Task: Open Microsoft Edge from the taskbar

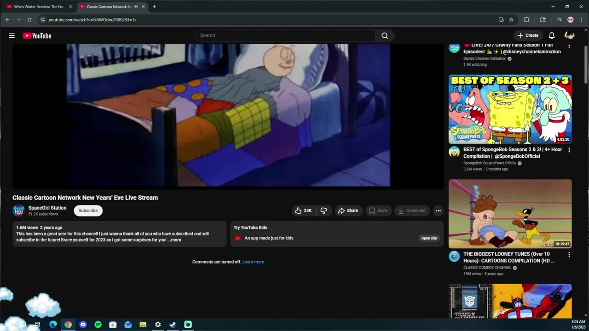Action: tap(53, 325)
